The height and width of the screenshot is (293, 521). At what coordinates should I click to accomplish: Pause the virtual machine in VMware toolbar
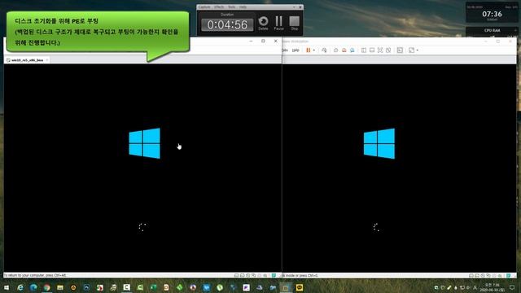tap(308, 50)
